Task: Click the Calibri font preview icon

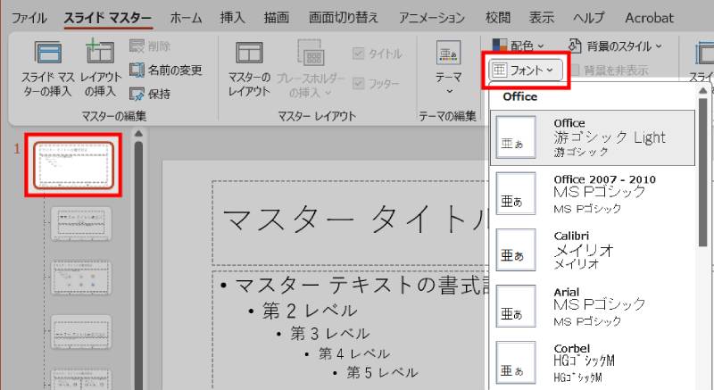Action: tap(516, 250)
